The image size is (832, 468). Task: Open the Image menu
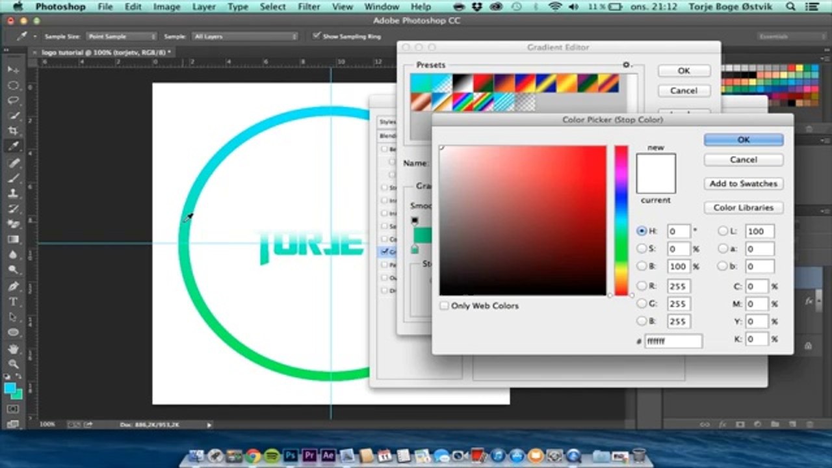[x=166, y=6]
